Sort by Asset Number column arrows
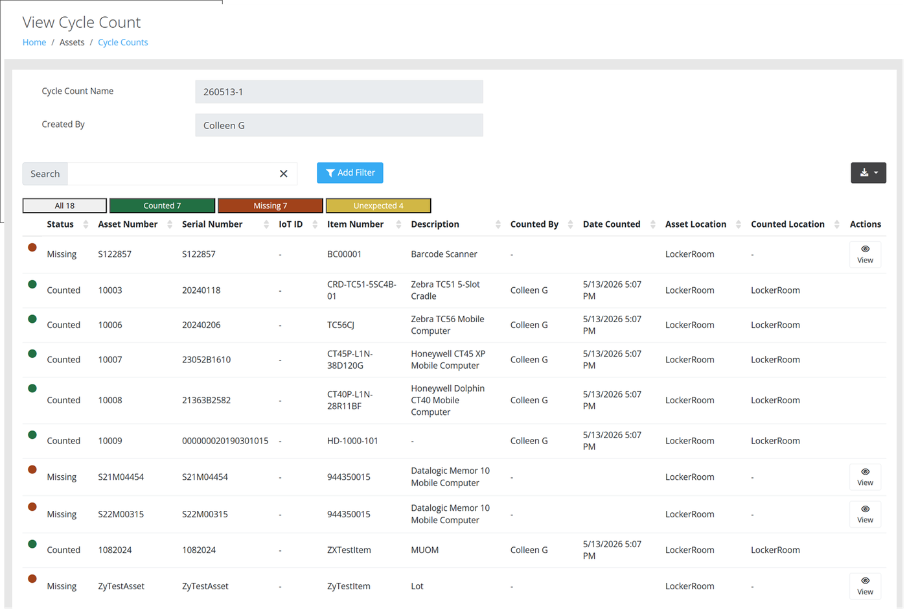 170,224
